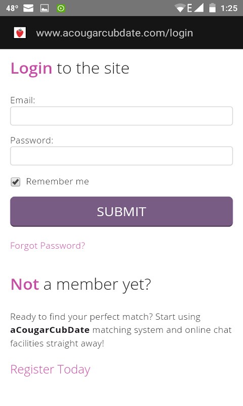Tap the battery status icon
The height and width of the screenshot is (406, 243).
pyautogui.click(x=212, y=8)
